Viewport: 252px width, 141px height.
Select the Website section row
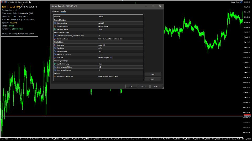pyautogui.click(x=98, y=73)
